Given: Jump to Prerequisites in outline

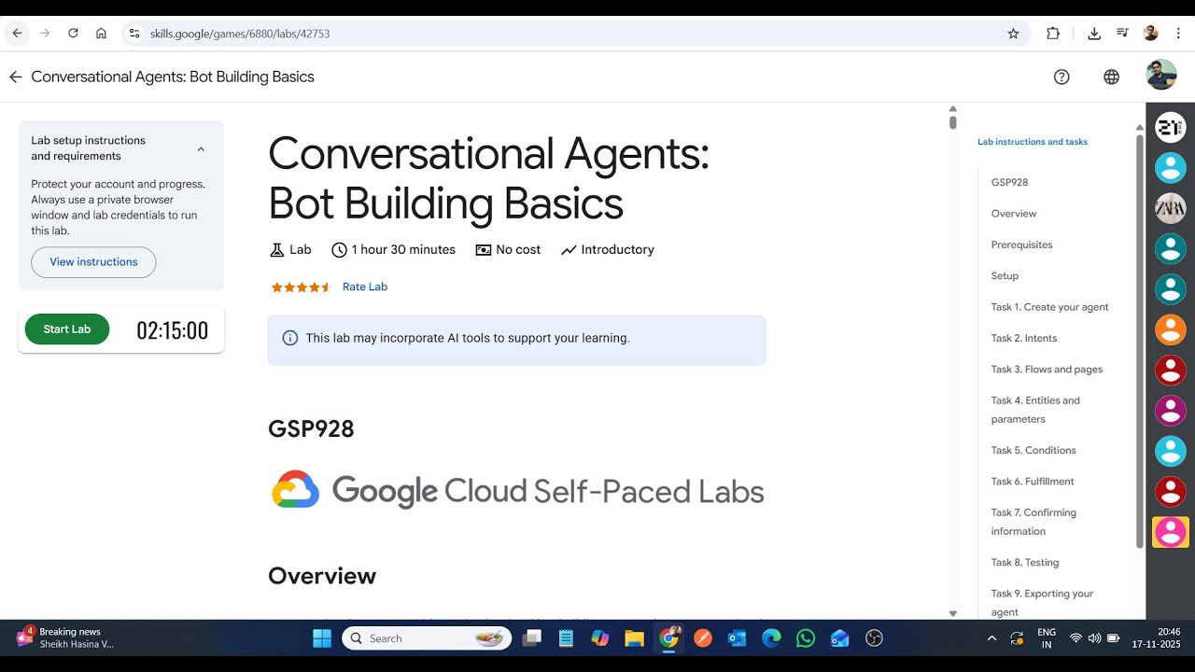Looking at the screenshot, I should tap(1021, 245).
